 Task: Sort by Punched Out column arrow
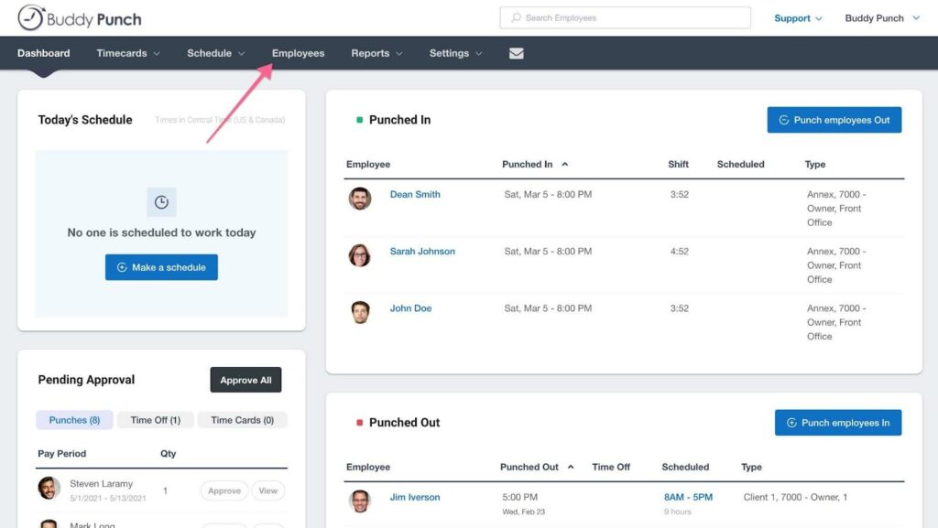tap(571, 467)
